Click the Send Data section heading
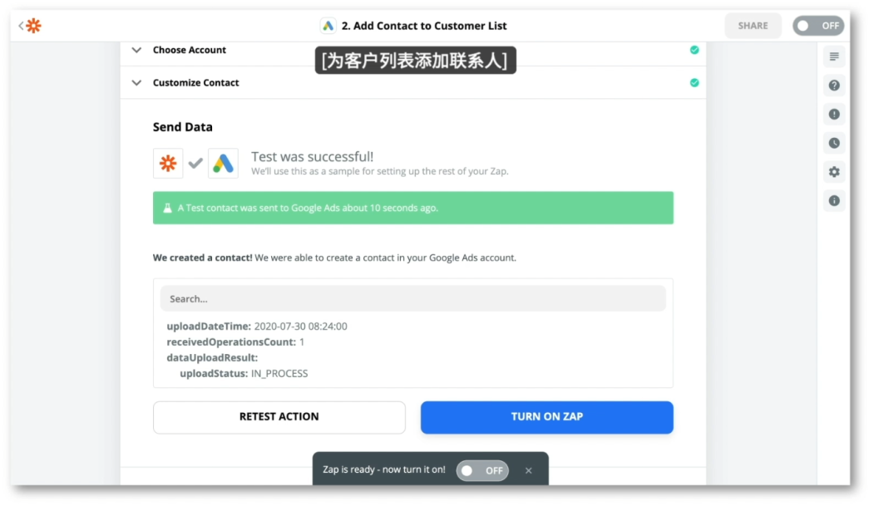The width and height of the screenshot is (869, 506). click(x=182, y=127)
